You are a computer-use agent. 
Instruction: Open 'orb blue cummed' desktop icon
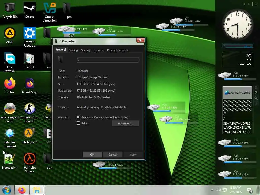coord(10,138)
